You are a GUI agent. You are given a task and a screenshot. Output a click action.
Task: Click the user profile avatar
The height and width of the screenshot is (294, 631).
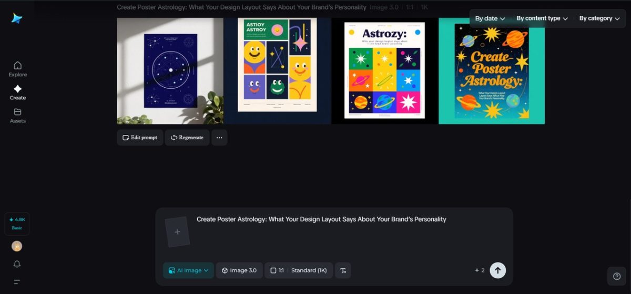pos(17,246)
